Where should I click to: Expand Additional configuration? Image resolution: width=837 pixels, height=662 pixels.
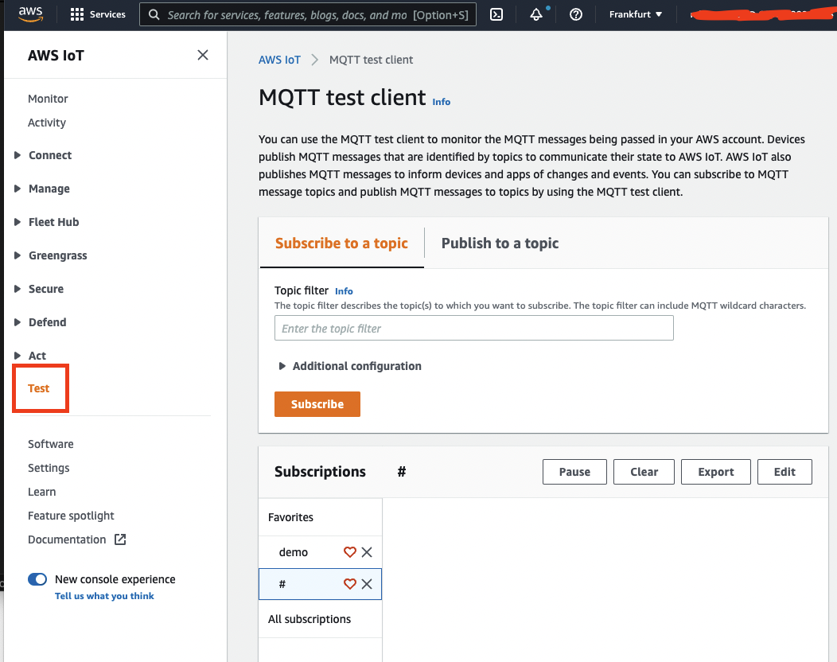tap(350, 366)
